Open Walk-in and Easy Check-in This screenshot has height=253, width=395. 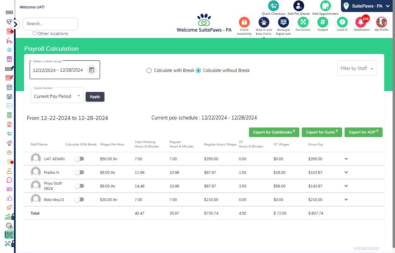(264, 22)
